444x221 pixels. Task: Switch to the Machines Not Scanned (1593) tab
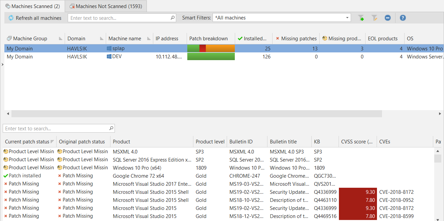(105, 6)
